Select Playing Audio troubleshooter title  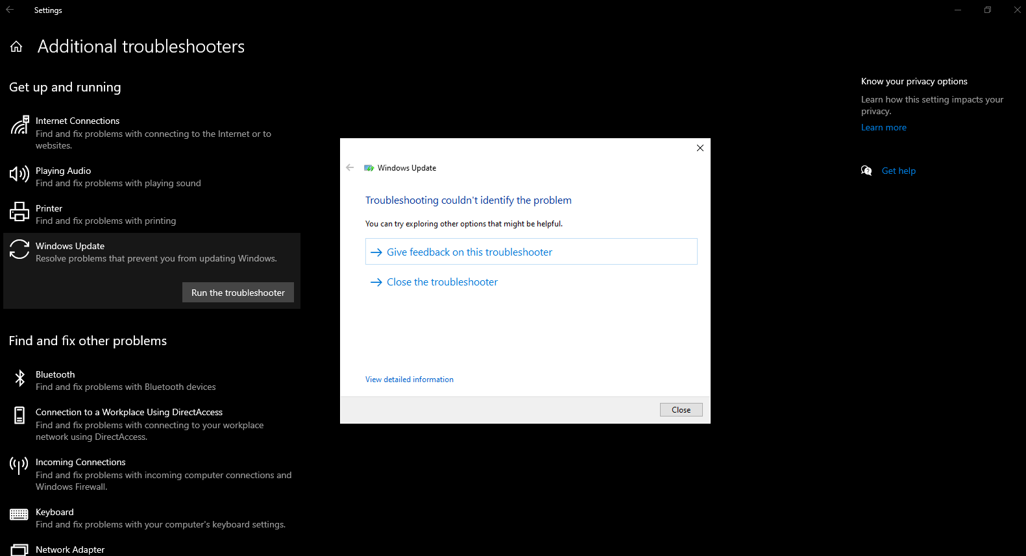(x=64, y=171)
